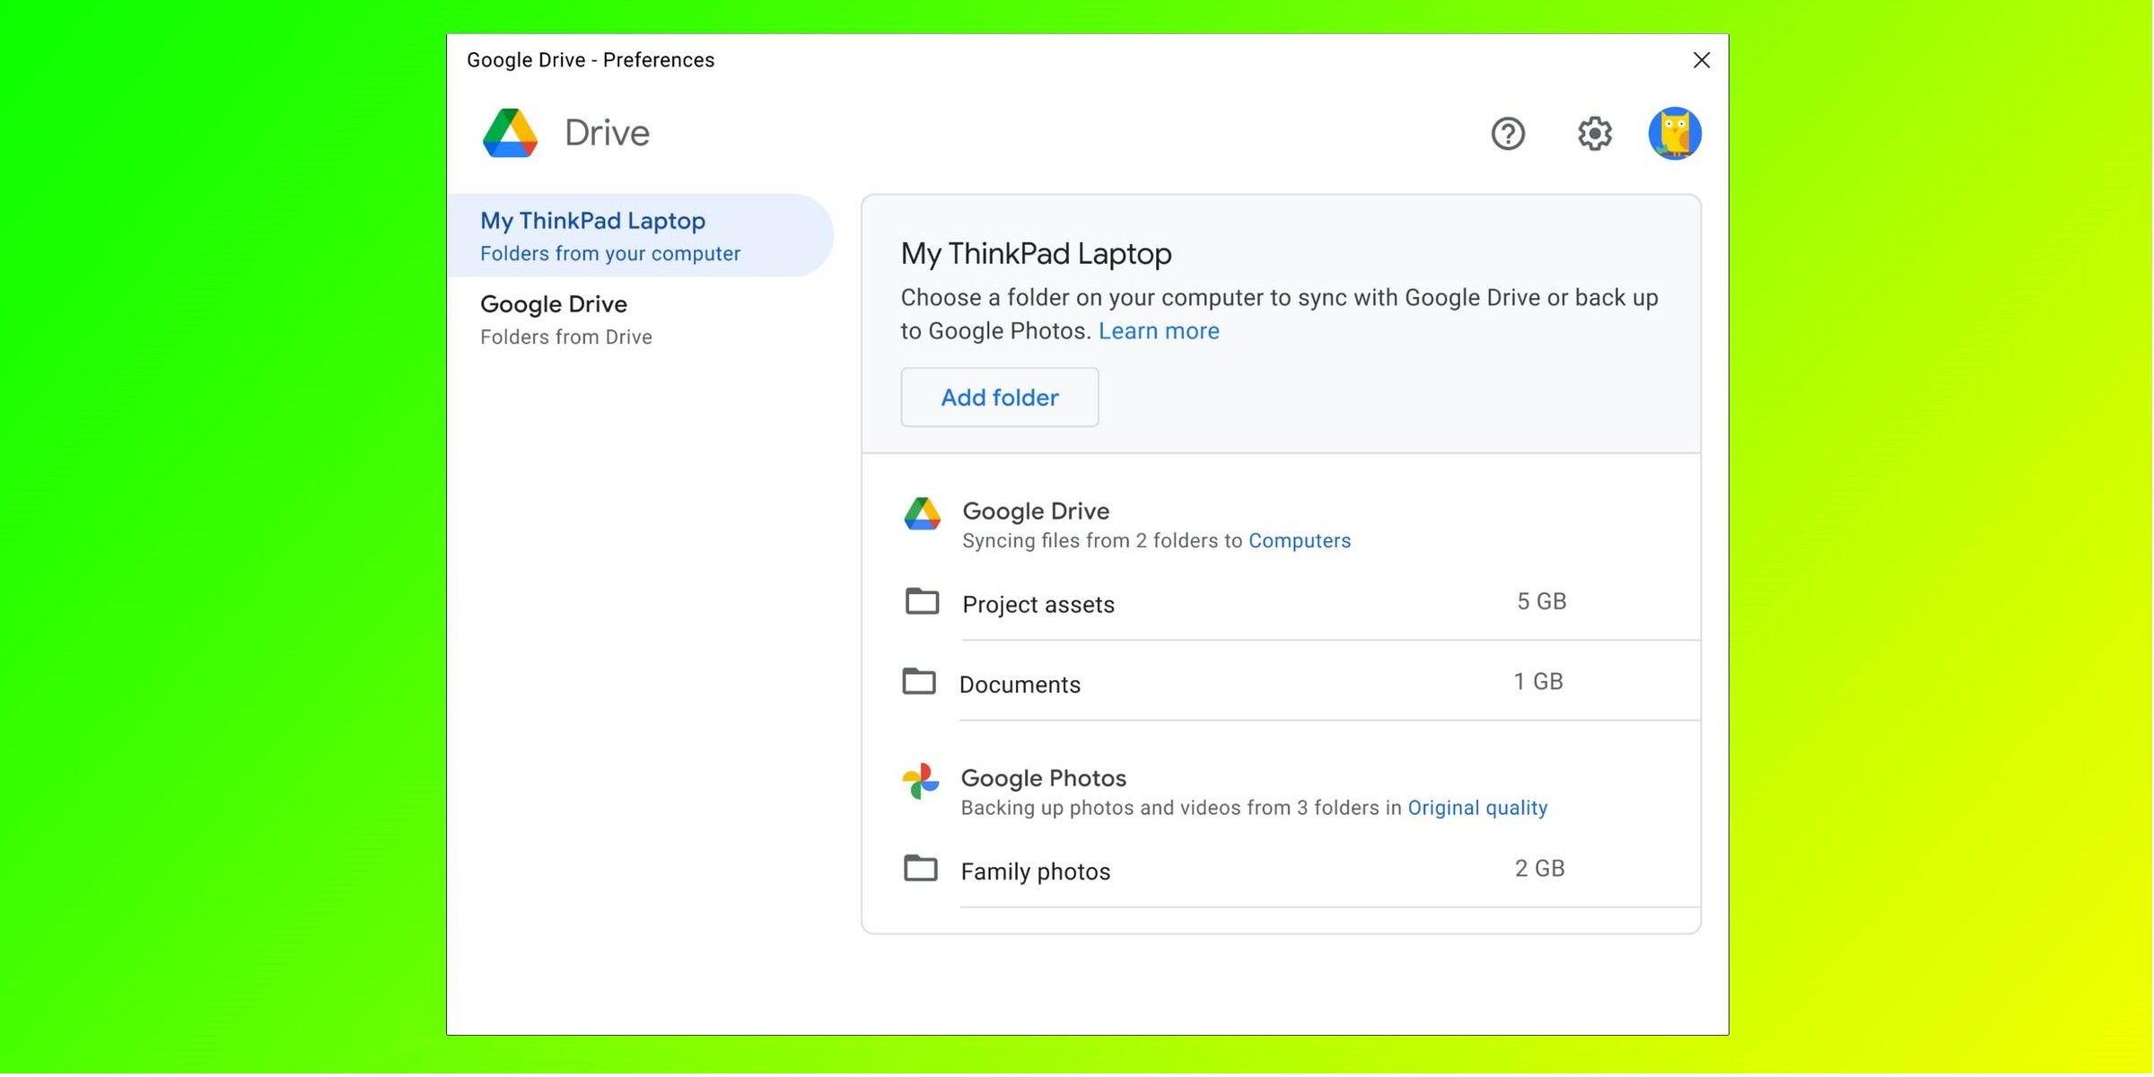2154x1077 pixels.
Task: Click the owl profile avatar
Action: (1677, 133)
